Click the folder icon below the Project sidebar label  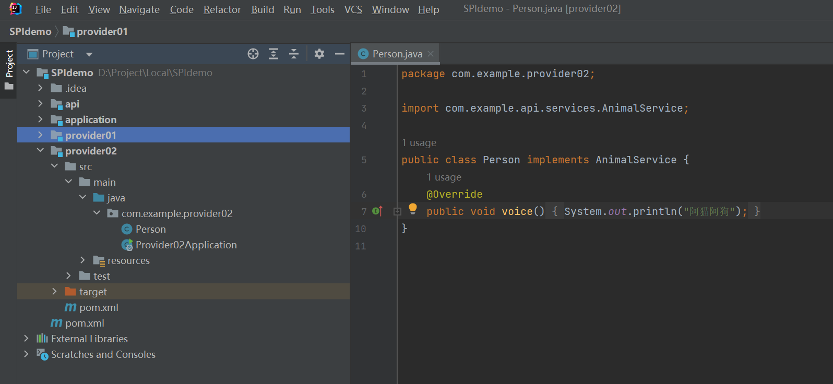(x=9, y=86)
